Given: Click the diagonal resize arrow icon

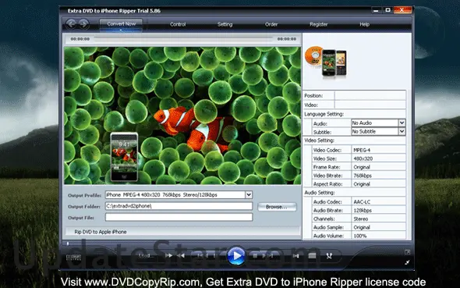Looking at the screenshot, I should coord(408,262).
